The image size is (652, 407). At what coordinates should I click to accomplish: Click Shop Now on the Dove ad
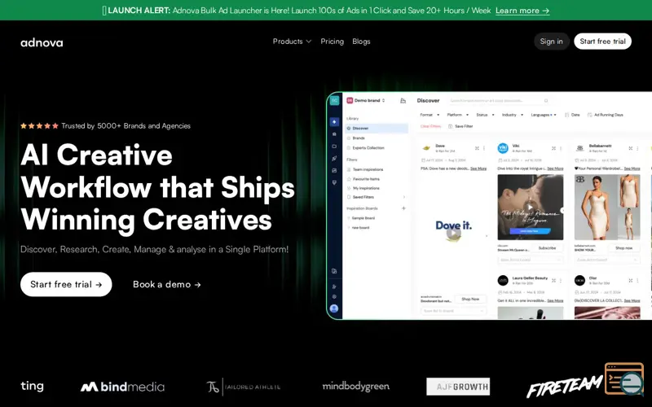[470, 299]
